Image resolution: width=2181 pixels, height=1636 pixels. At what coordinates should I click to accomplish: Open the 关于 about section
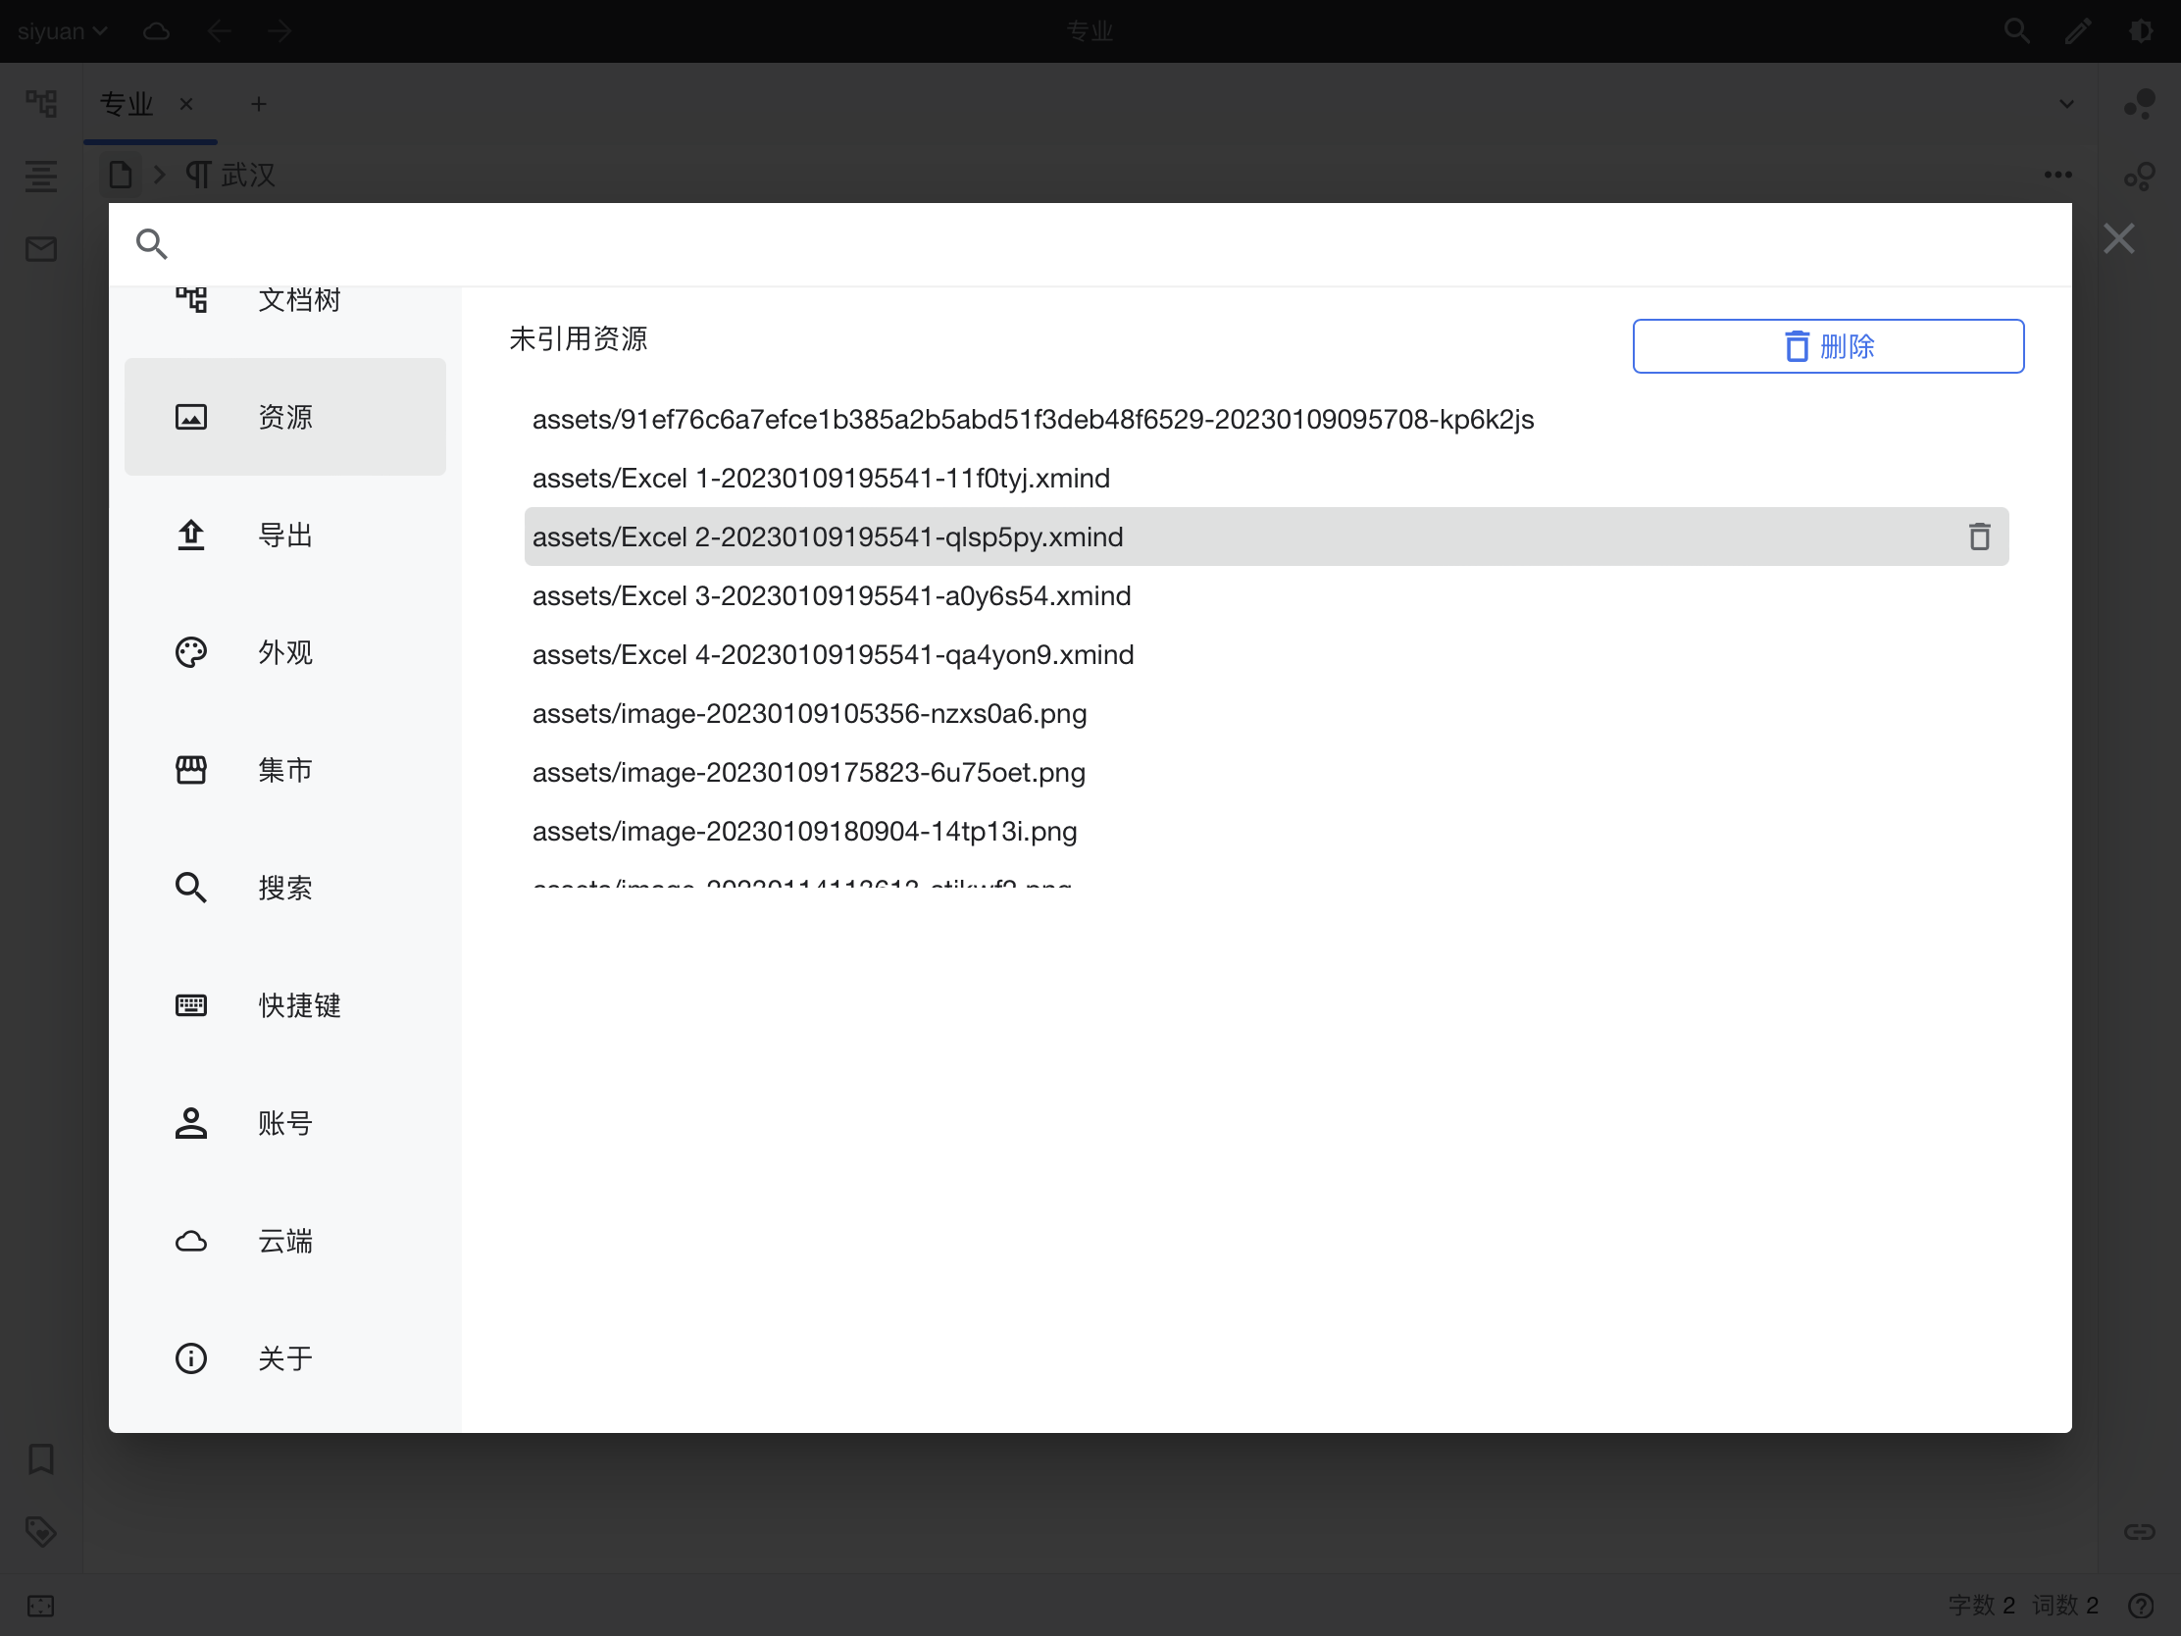point(284,1357)
